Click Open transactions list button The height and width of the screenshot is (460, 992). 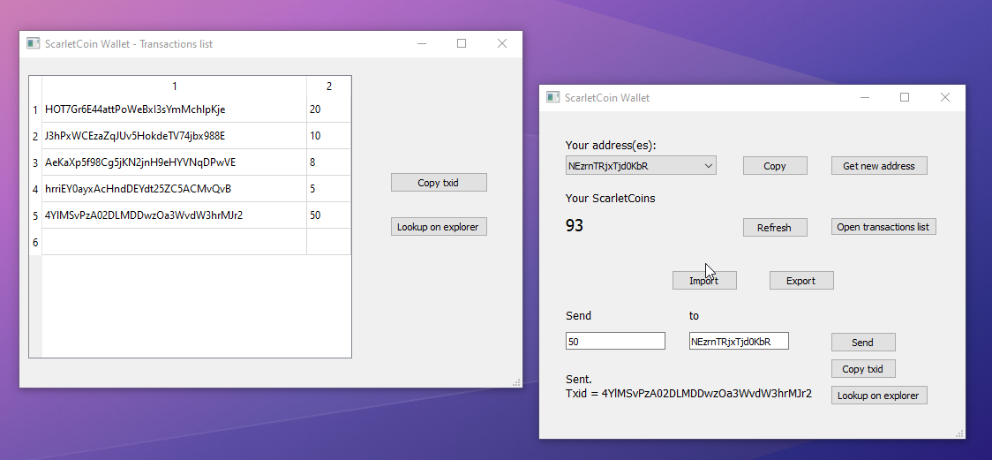coord(883,227)
